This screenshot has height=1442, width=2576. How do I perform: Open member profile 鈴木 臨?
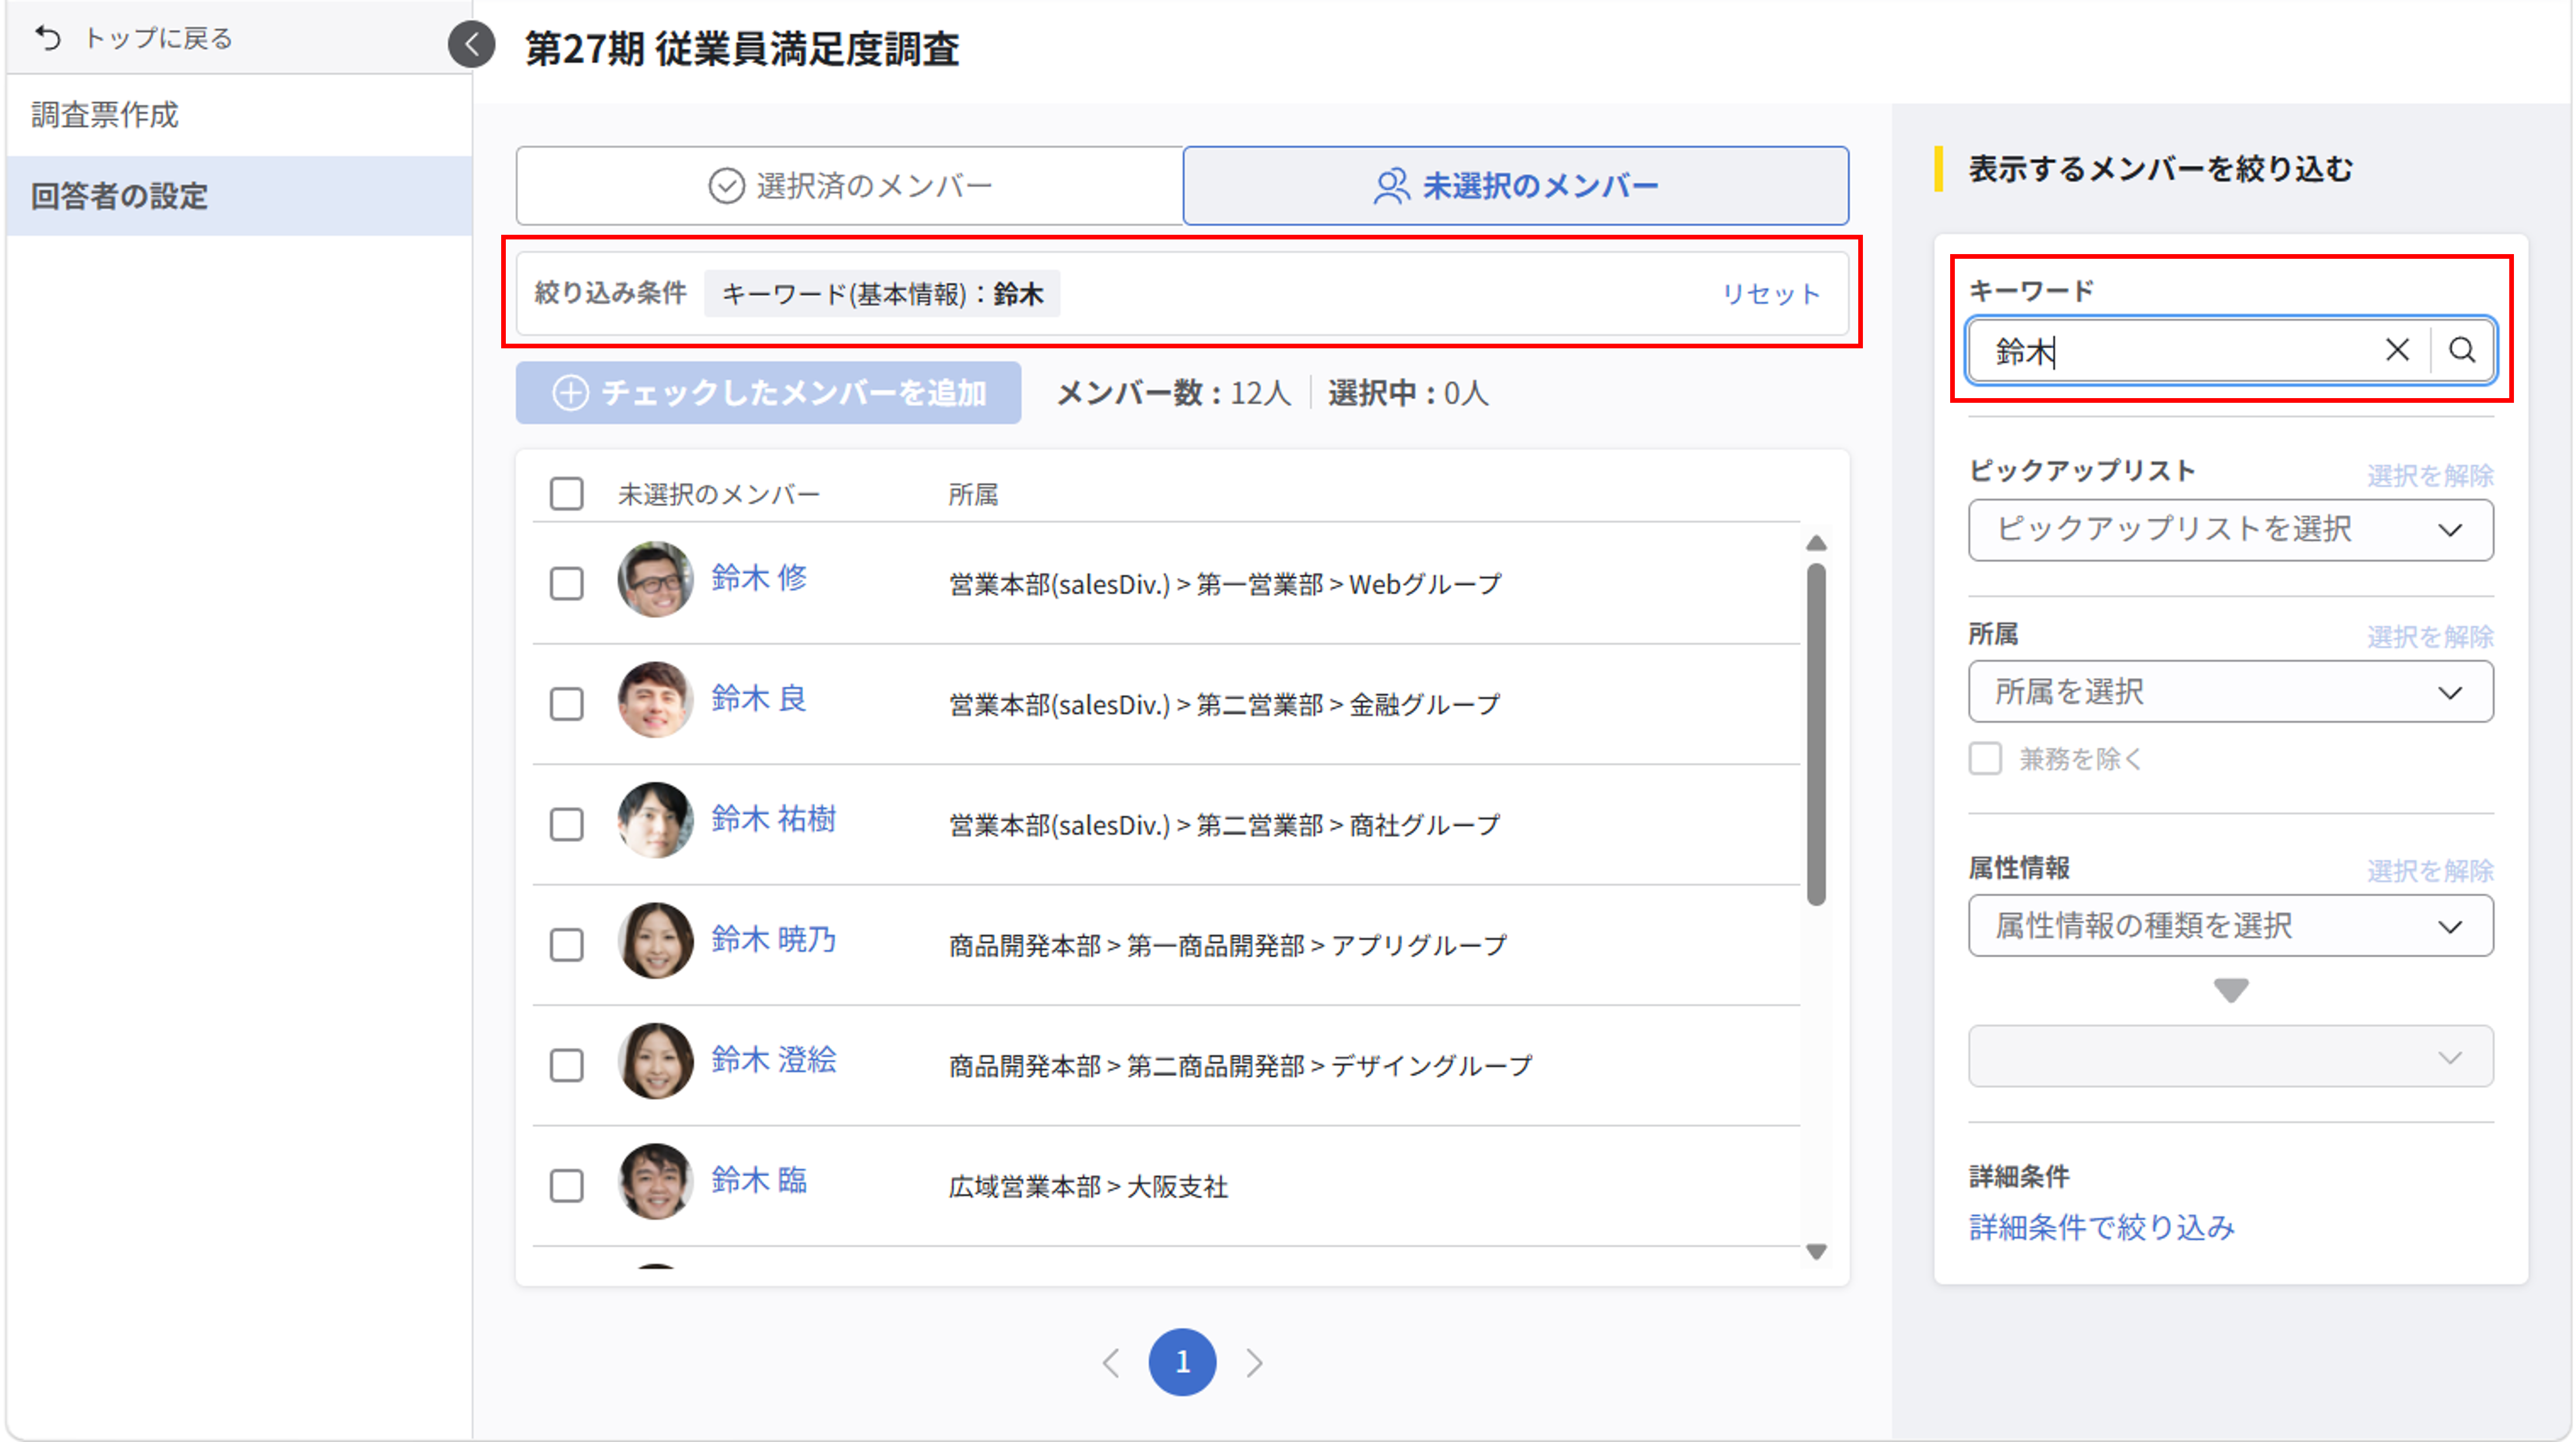(759, 1180)
